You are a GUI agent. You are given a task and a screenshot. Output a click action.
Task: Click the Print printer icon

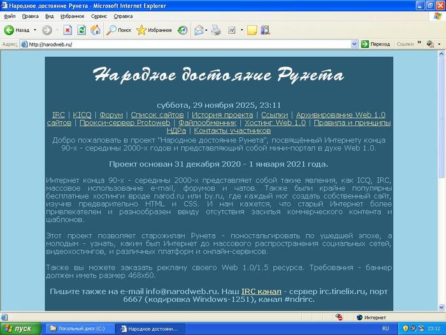[216, 30]
